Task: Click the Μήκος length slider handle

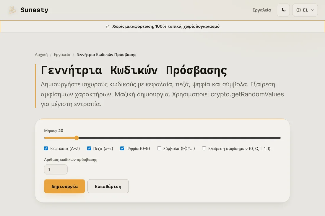Action: tap(77, 138)
